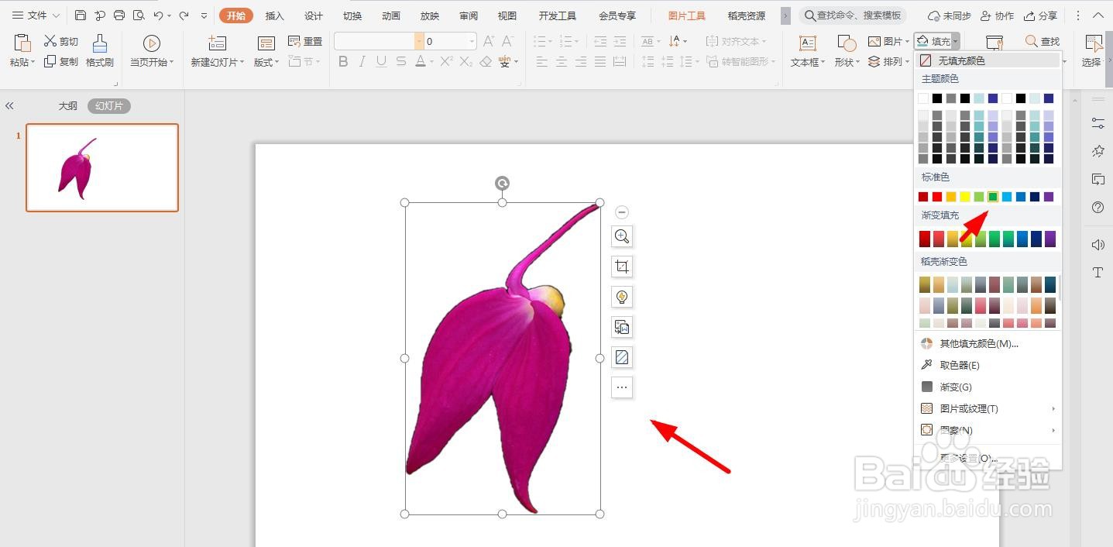Switch to the Picture Tools (图片工具) tab
The height and width of the screenshot is (547, 1113).
click(687, 15)
